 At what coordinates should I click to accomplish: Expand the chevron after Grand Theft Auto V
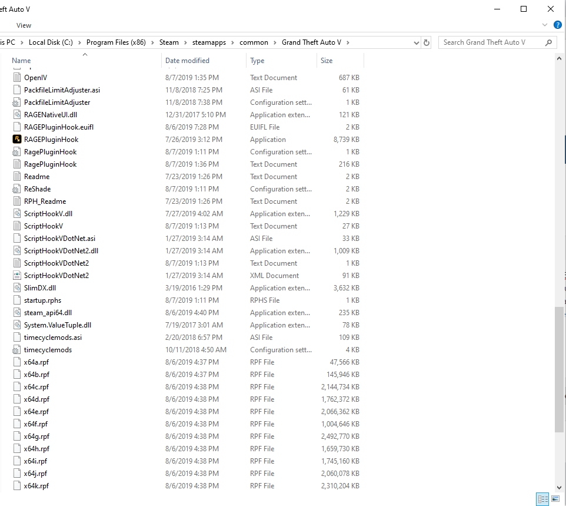tap(348, 42)
